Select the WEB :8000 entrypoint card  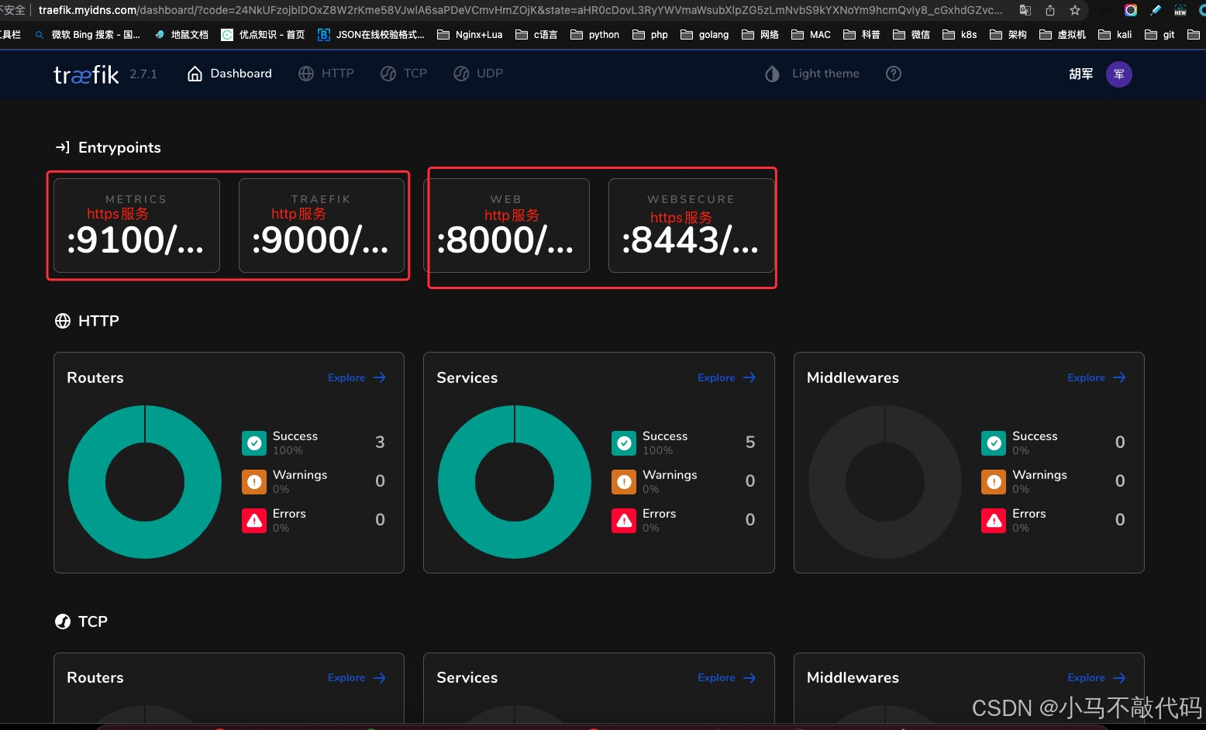[x=506, y=226]
